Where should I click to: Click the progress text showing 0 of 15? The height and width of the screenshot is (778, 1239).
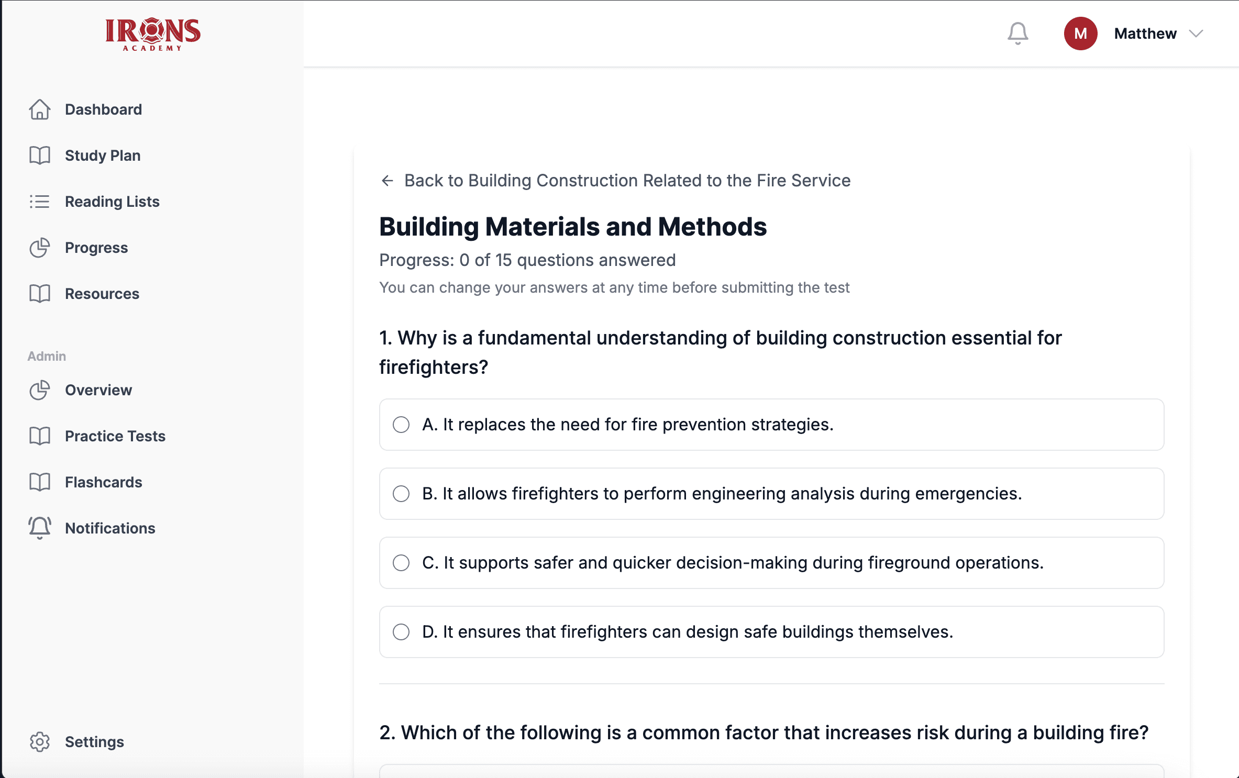click(527, 260)
